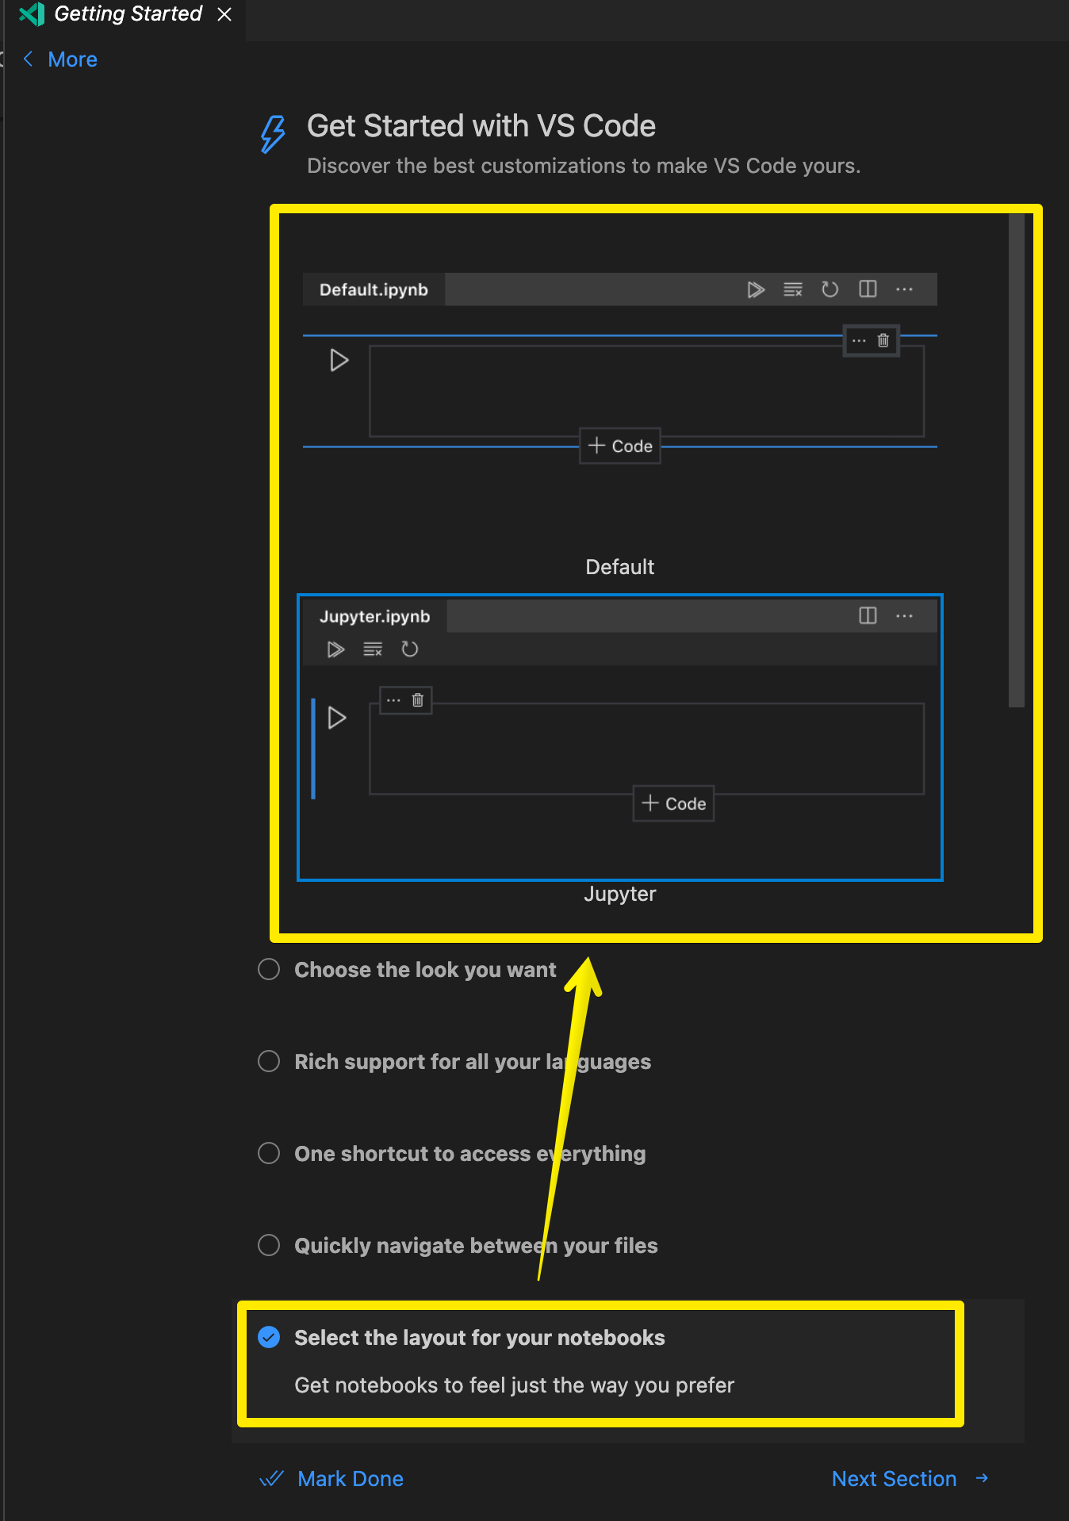Toggle the 'Choose the look you want' step circle
The height and width of the screenshot is (1521, 1069).
coord(269,969)
